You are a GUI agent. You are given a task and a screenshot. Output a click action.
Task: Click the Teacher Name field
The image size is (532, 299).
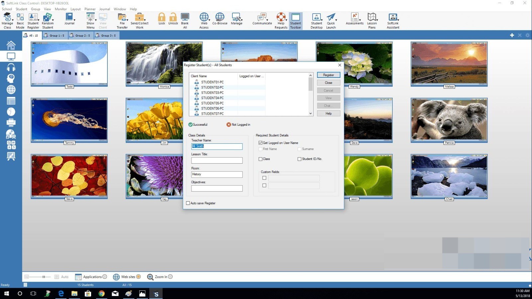(217, 146)
